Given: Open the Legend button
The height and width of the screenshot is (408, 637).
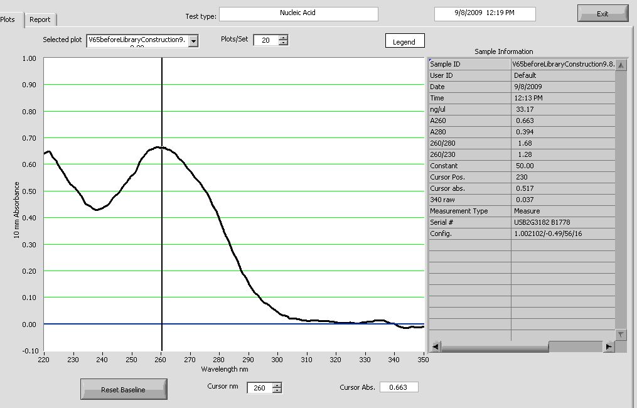Looking at the screenshot, I should point(405,41).
